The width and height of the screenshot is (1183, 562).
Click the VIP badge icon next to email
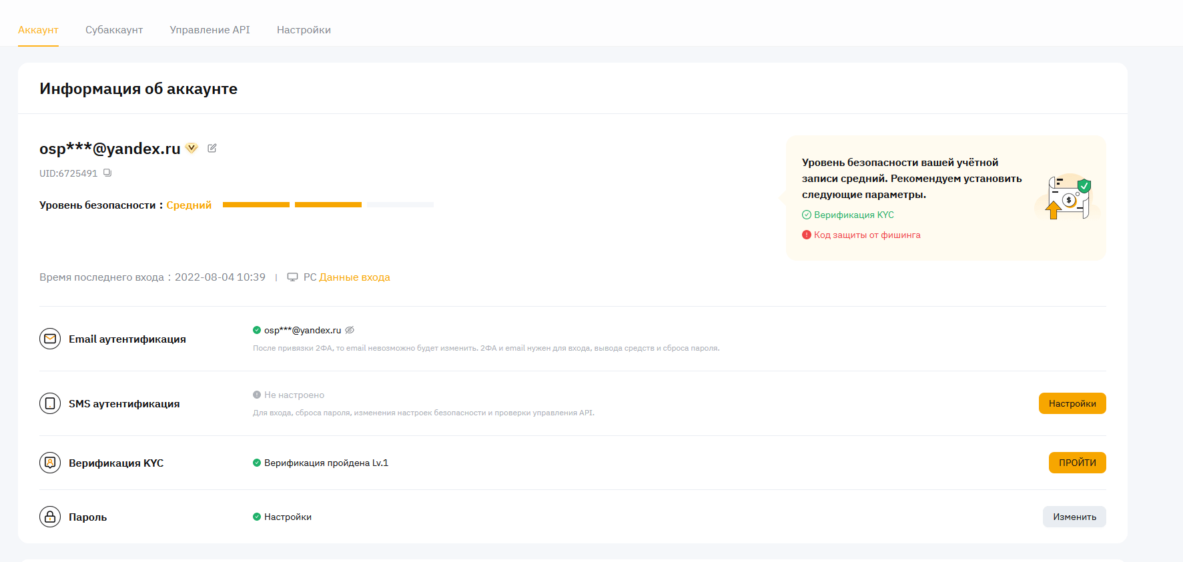click(x=191, y=148)
